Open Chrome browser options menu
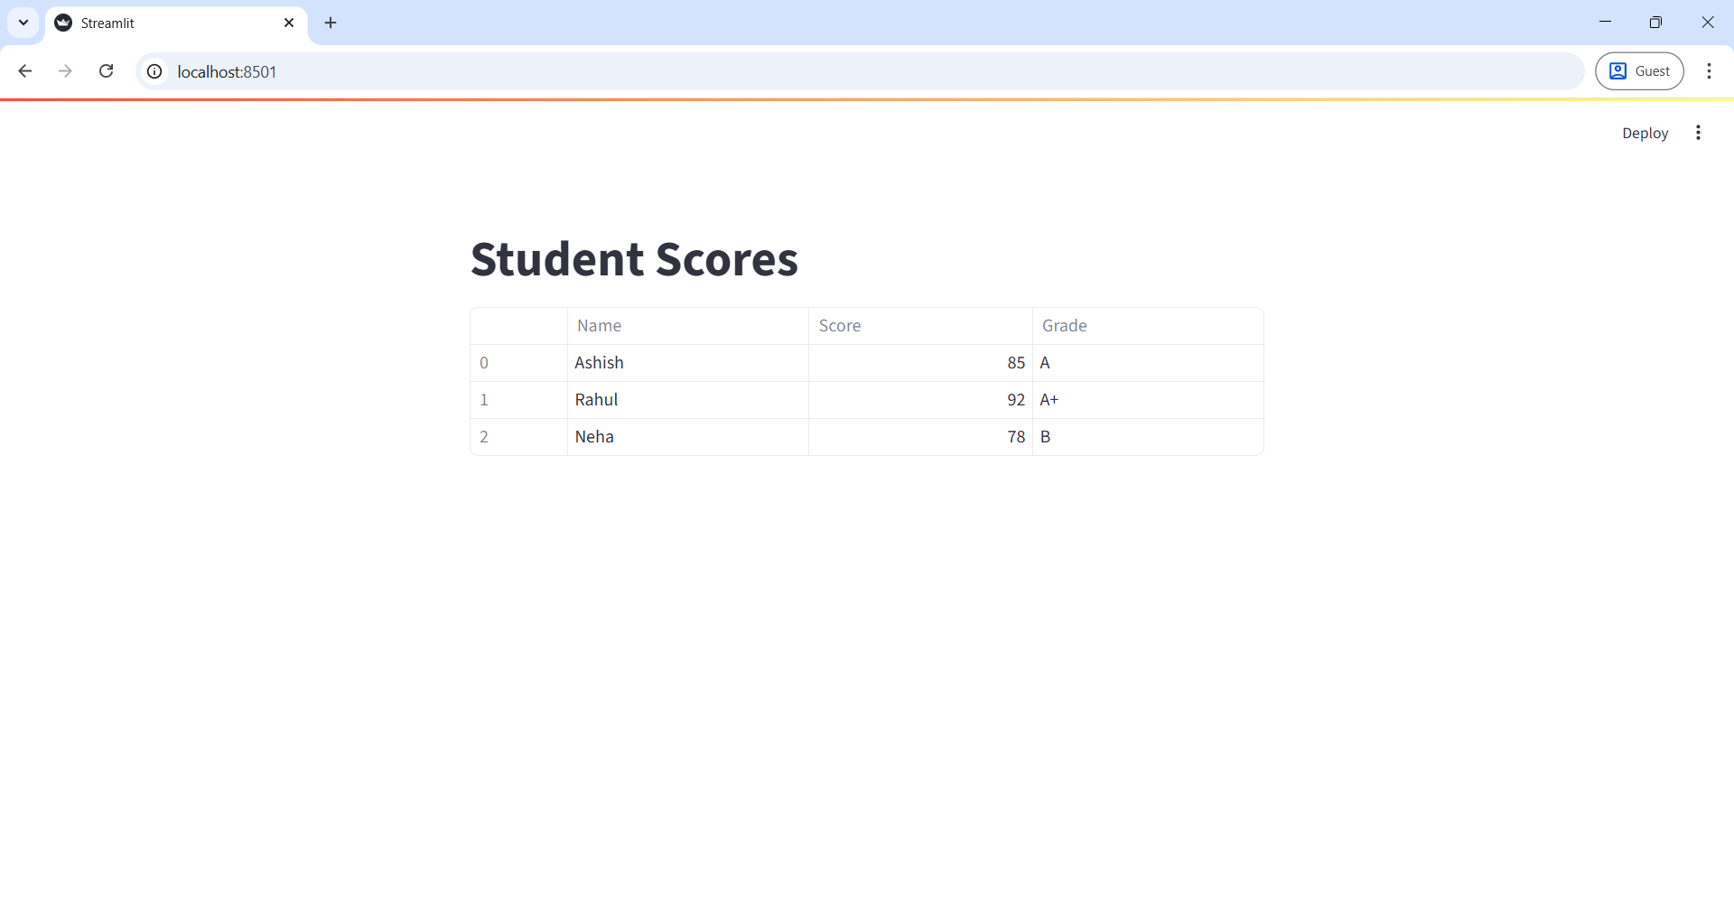The image size is (1734, 921). coord(1709,71)
